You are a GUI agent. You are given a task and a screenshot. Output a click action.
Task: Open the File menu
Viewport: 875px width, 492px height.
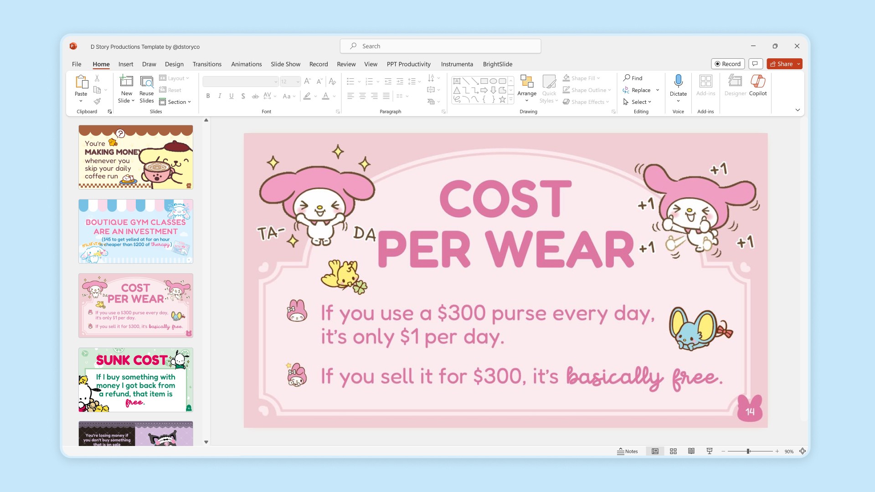[77, 64]
